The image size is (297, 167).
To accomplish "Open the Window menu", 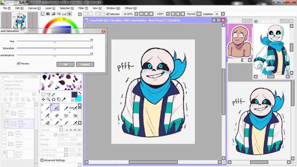I will (x=113, y=8).
